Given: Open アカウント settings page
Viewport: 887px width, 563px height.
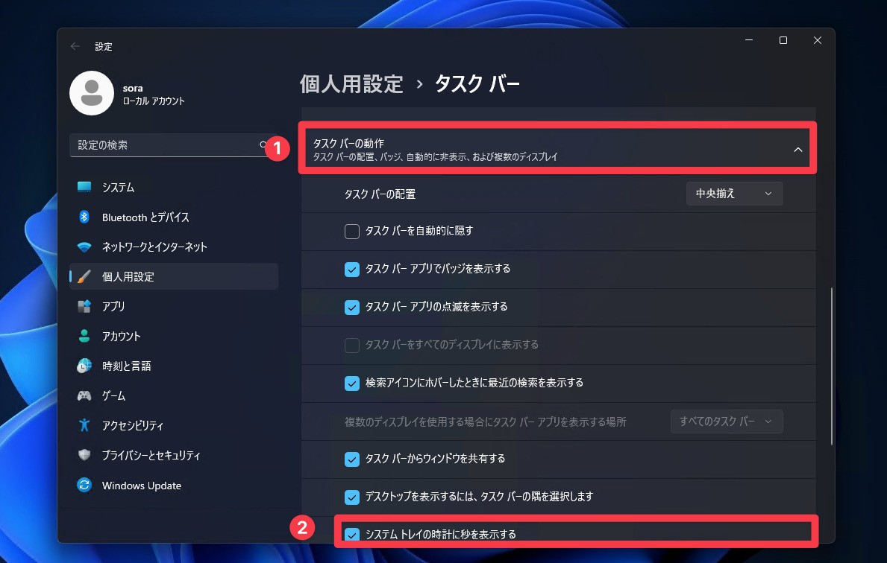Looking at the screenshot, I should (x=174, y=336).
